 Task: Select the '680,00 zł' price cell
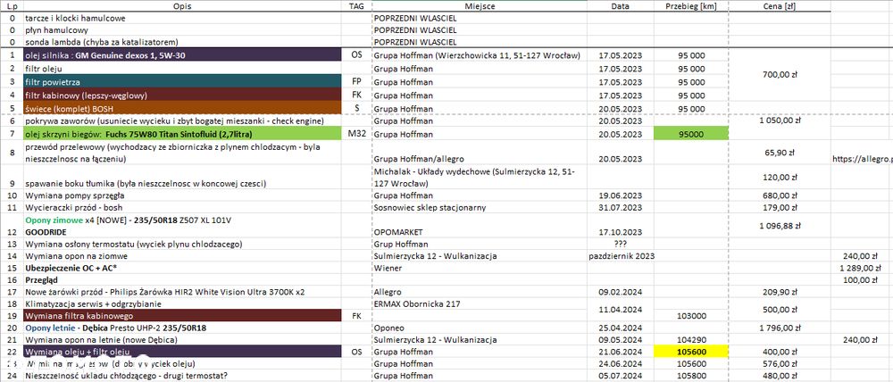[779, 195]
